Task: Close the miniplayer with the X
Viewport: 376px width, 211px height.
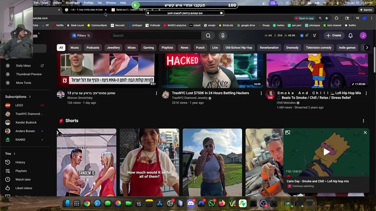Action: [x=365, y=132]
